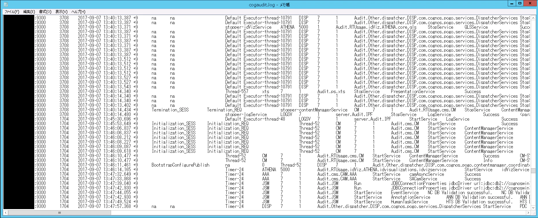Minimize the cogaudit.log Notepad window
This screenshot has width=538, height=218.
[x=512, y=3]
